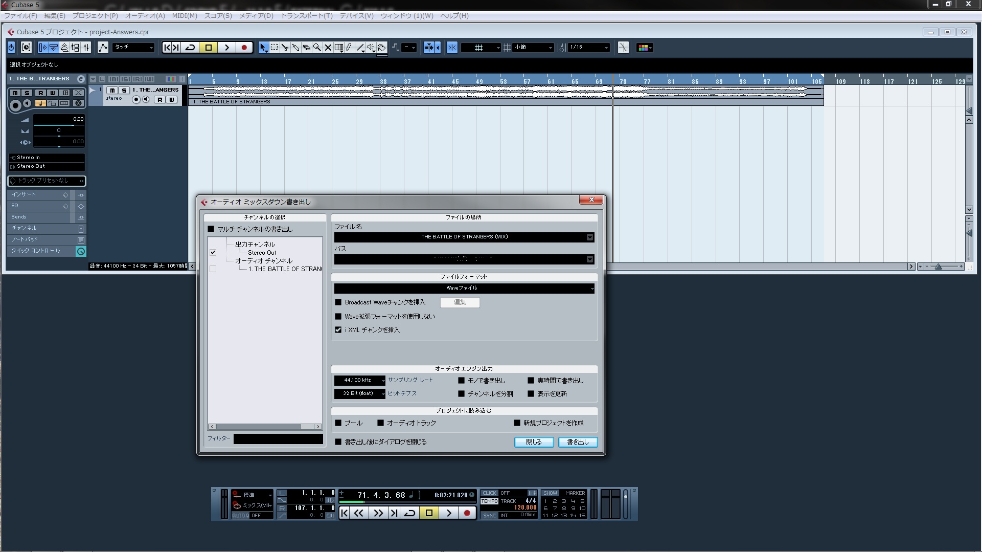Viewport: 982px width, 552px height.
Task: Select the Play speaker tool
Action: click(371, 48)
